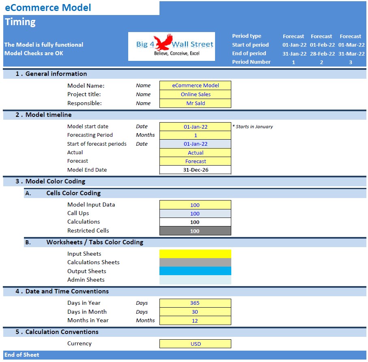The width and height of the screenshot is (368, 362).
Task: Click the Big 4 Wall Street logo
Action: (172, 47)
